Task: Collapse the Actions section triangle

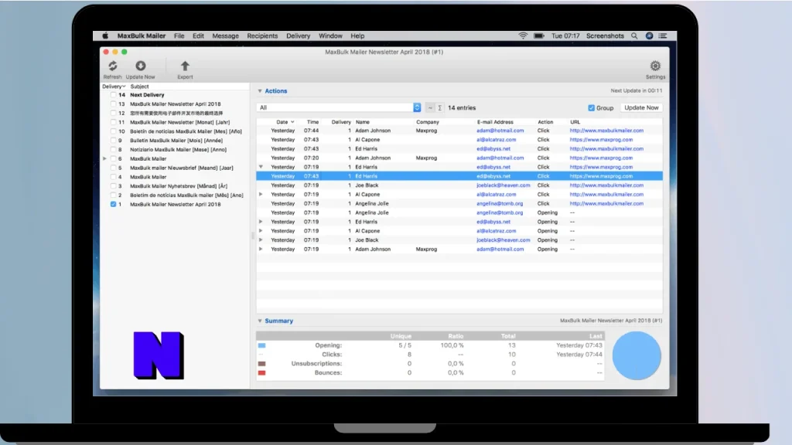Action: [260, 91]
